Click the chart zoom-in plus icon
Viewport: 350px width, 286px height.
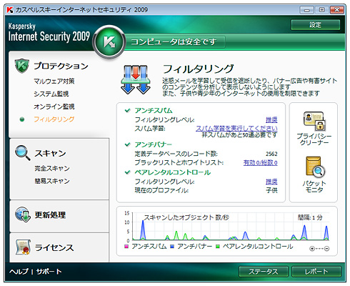point(312,249)
